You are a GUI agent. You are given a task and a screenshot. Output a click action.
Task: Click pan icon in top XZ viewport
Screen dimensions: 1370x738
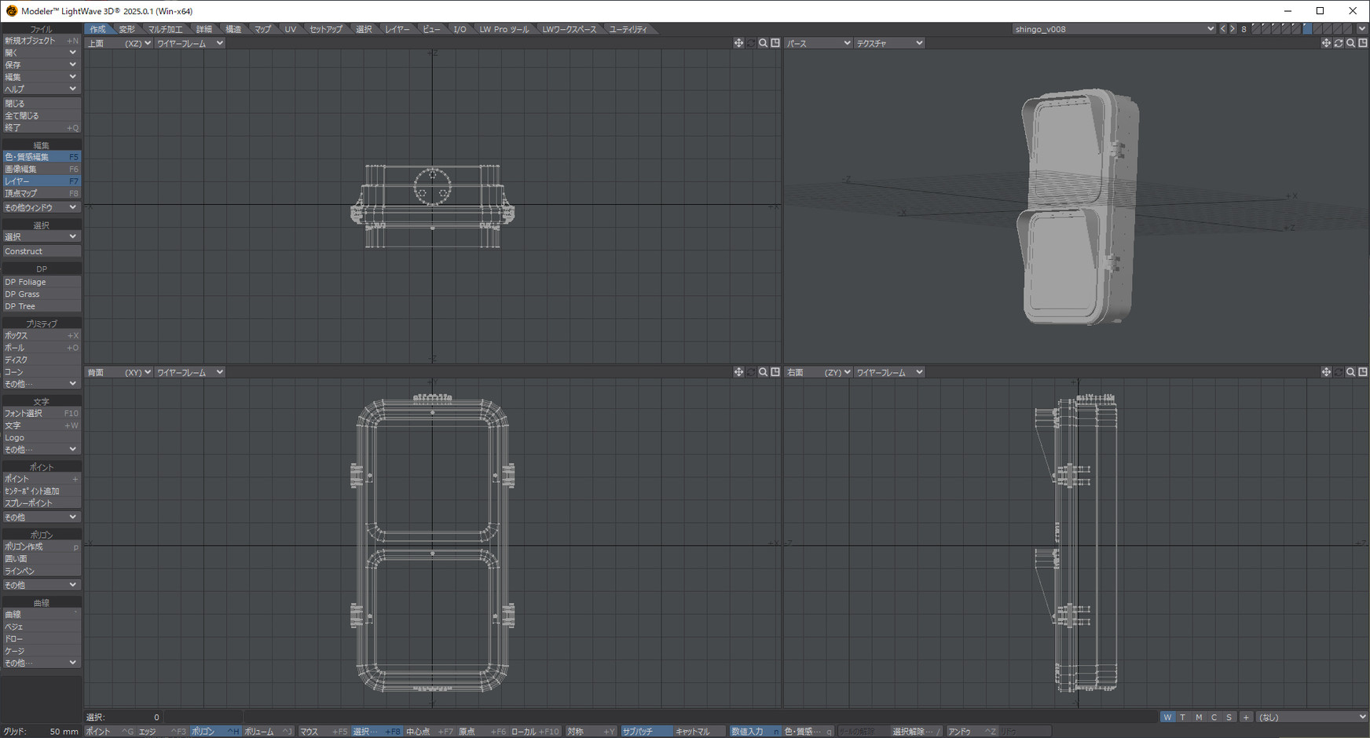point(738,43)
